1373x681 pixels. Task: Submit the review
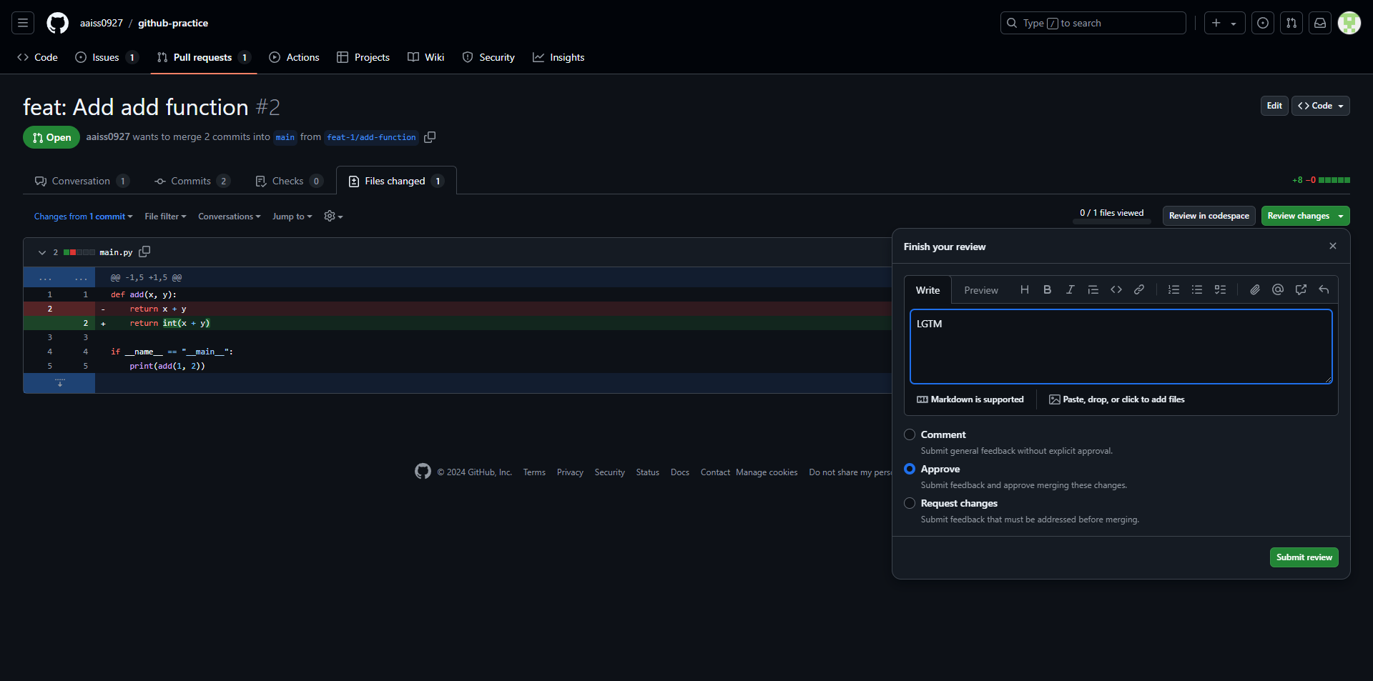(1304, 557)
